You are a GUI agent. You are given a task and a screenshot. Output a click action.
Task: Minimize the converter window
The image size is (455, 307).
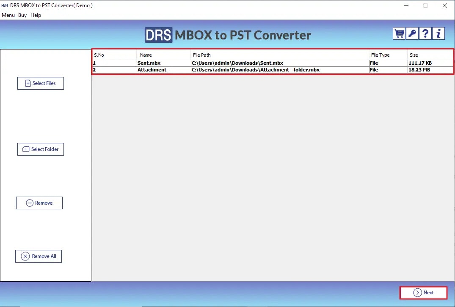coord(406,5)
